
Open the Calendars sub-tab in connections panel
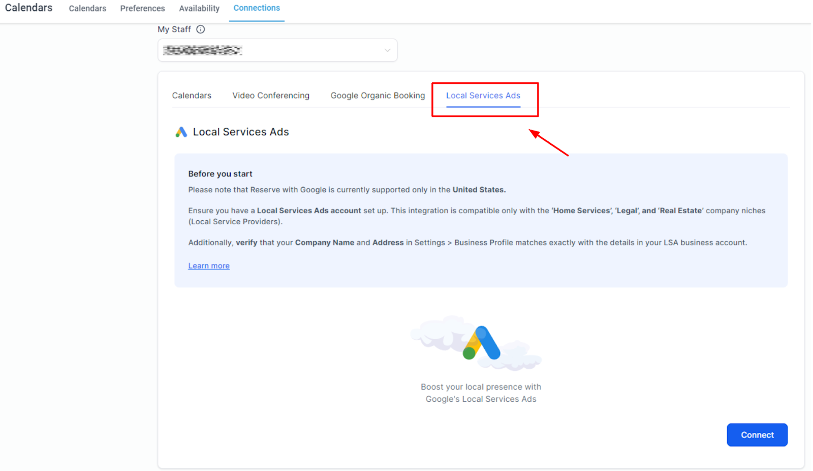[x=192, y=96]
